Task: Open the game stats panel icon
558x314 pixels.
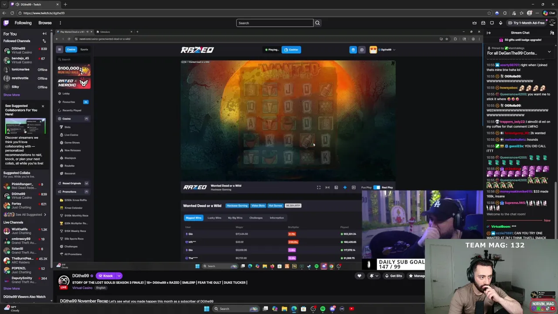Action: [336, 188]
